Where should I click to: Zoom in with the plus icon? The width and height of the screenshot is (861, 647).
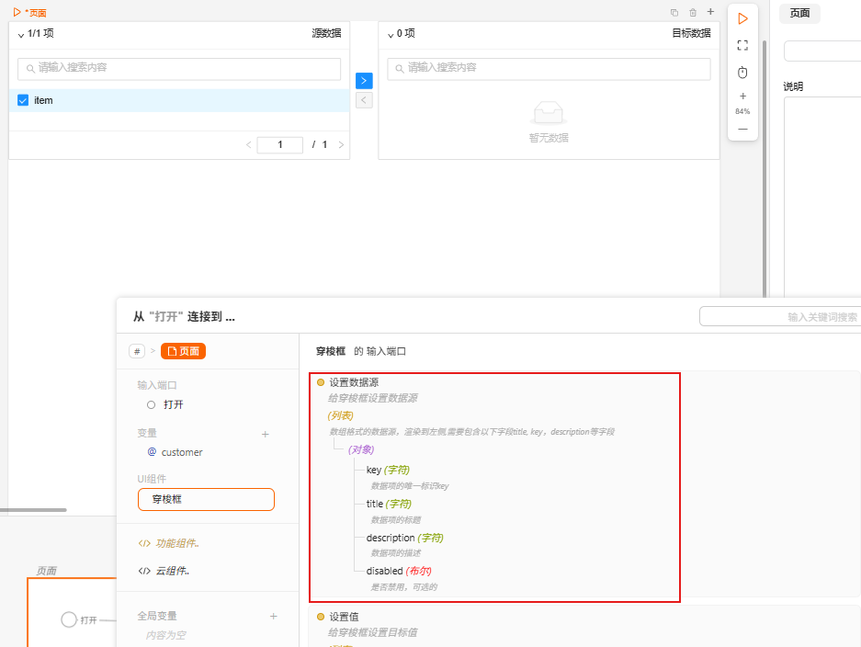pos(742,95)
